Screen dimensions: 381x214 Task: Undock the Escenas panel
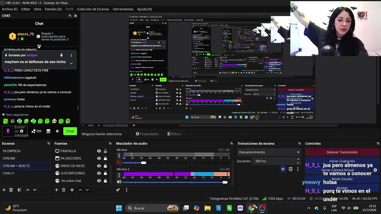(49, 144)
